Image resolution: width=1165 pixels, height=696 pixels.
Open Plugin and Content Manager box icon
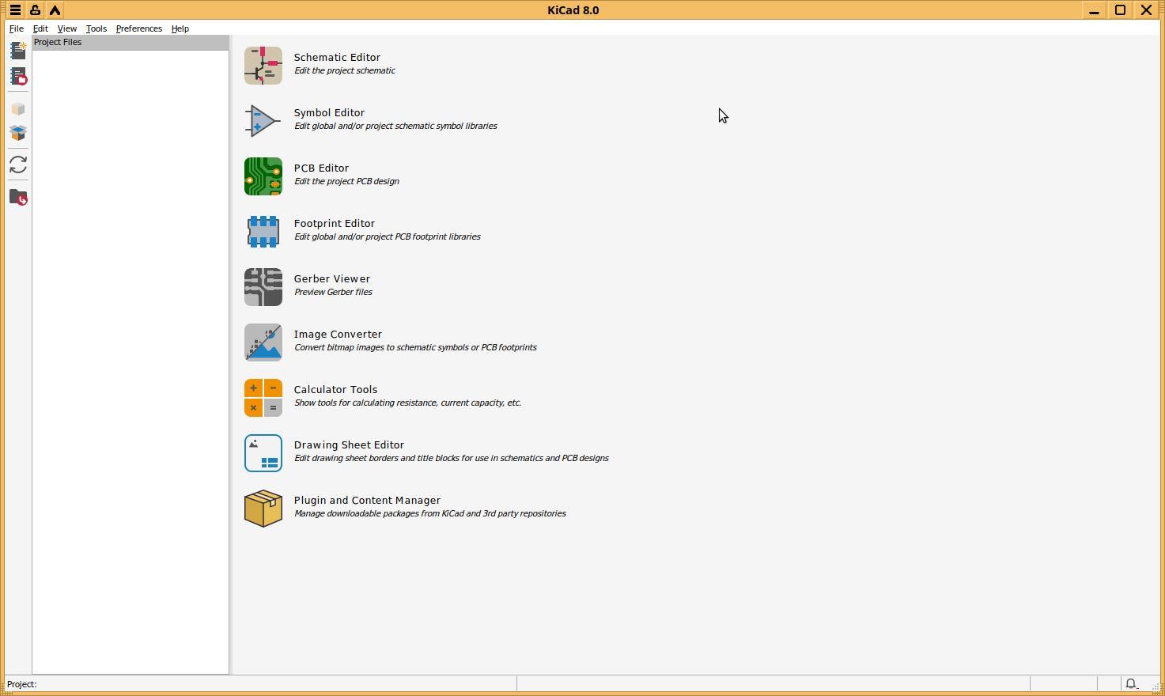[x=263, y=509]
